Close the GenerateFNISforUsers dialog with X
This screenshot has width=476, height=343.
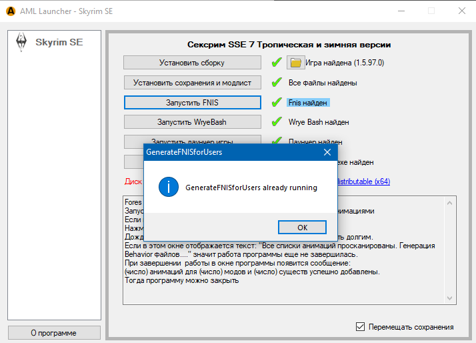327,152
